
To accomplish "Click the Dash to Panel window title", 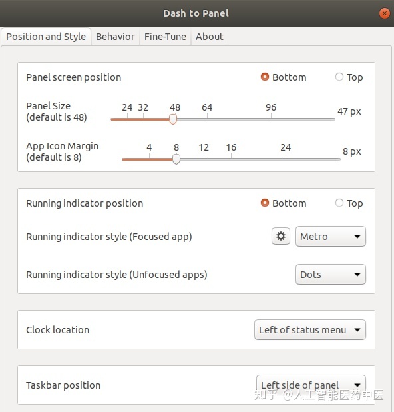I will [x=196, y=13].
